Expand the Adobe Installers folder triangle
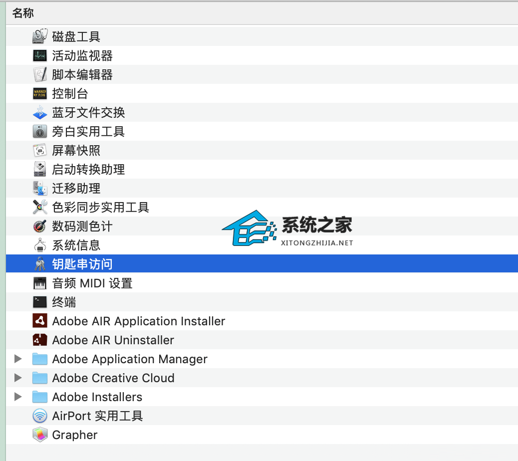This screenshot has height=461, width=518. [18, 397]
